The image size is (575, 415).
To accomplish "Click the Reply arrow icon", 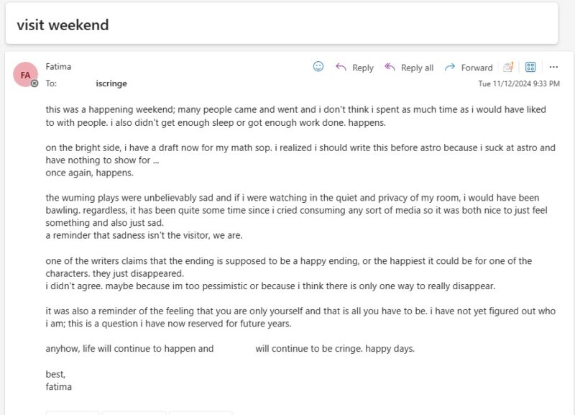I will [x=341, y=67].
